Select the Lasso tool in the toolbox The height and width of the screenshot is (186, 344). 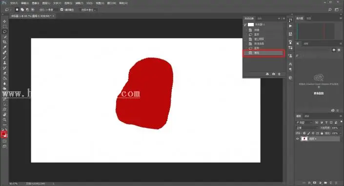pyautogui.click(x=4, y=32)
